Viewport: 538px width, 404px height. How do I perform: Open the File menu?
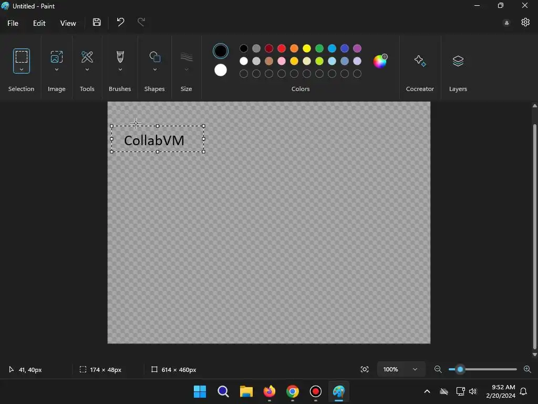pos(13,23)
